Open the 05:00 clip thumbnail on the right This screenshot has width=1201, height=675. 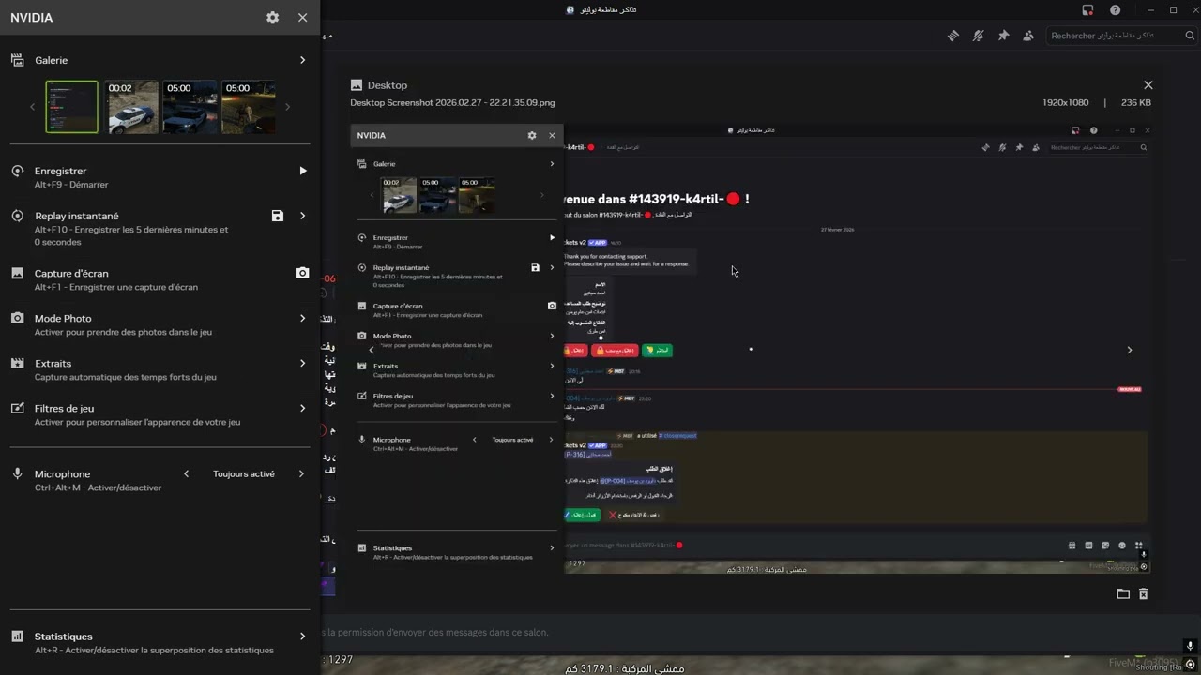pyautogui.click(x=249, y=107)
